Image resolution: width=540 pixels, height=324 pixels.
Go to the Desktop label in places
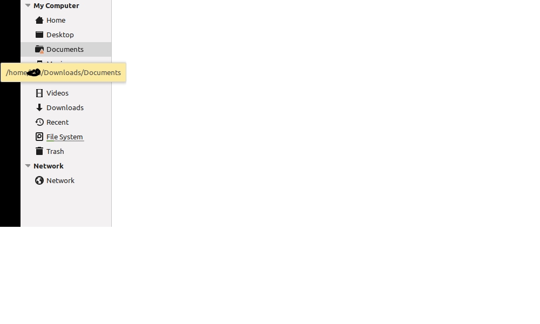[60, 35]
